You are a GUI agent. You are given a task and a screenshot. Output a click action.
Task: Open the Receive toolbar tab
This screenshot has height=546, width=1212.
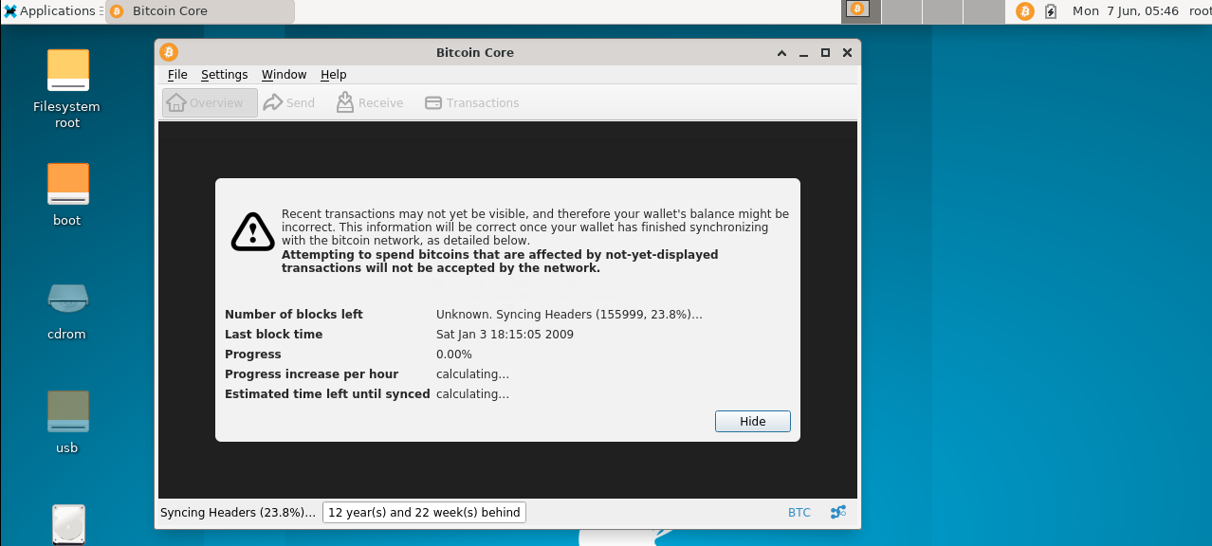[370, 102]
